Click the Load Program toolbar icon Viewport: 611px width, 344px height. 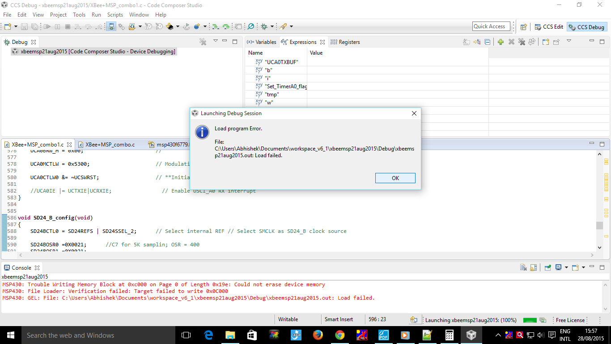[x=132, y=27]
